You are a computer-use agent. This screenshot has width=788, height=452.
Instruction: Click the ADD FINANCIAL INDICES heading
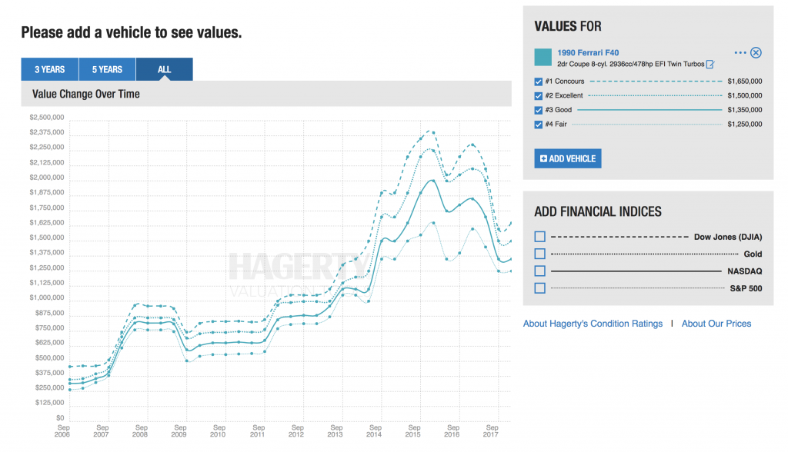pos(598,211)
